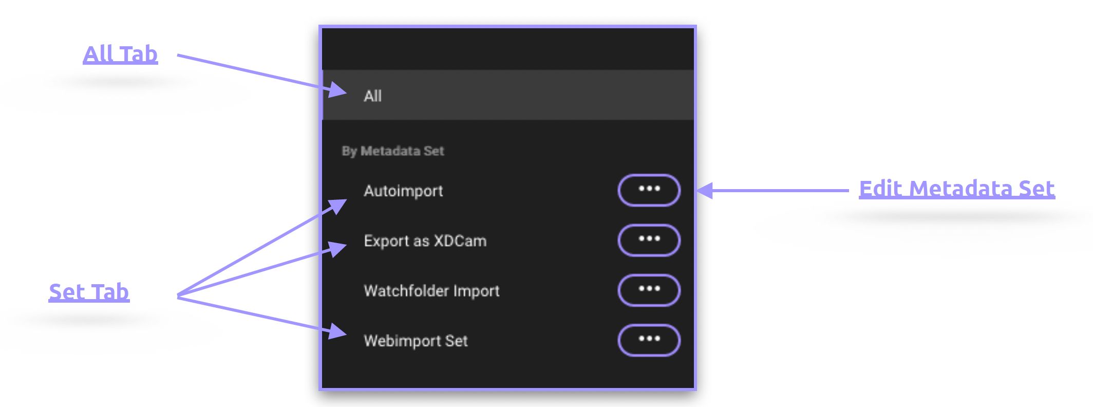Open the Webimport Set three-dot options

pos(649,340)
